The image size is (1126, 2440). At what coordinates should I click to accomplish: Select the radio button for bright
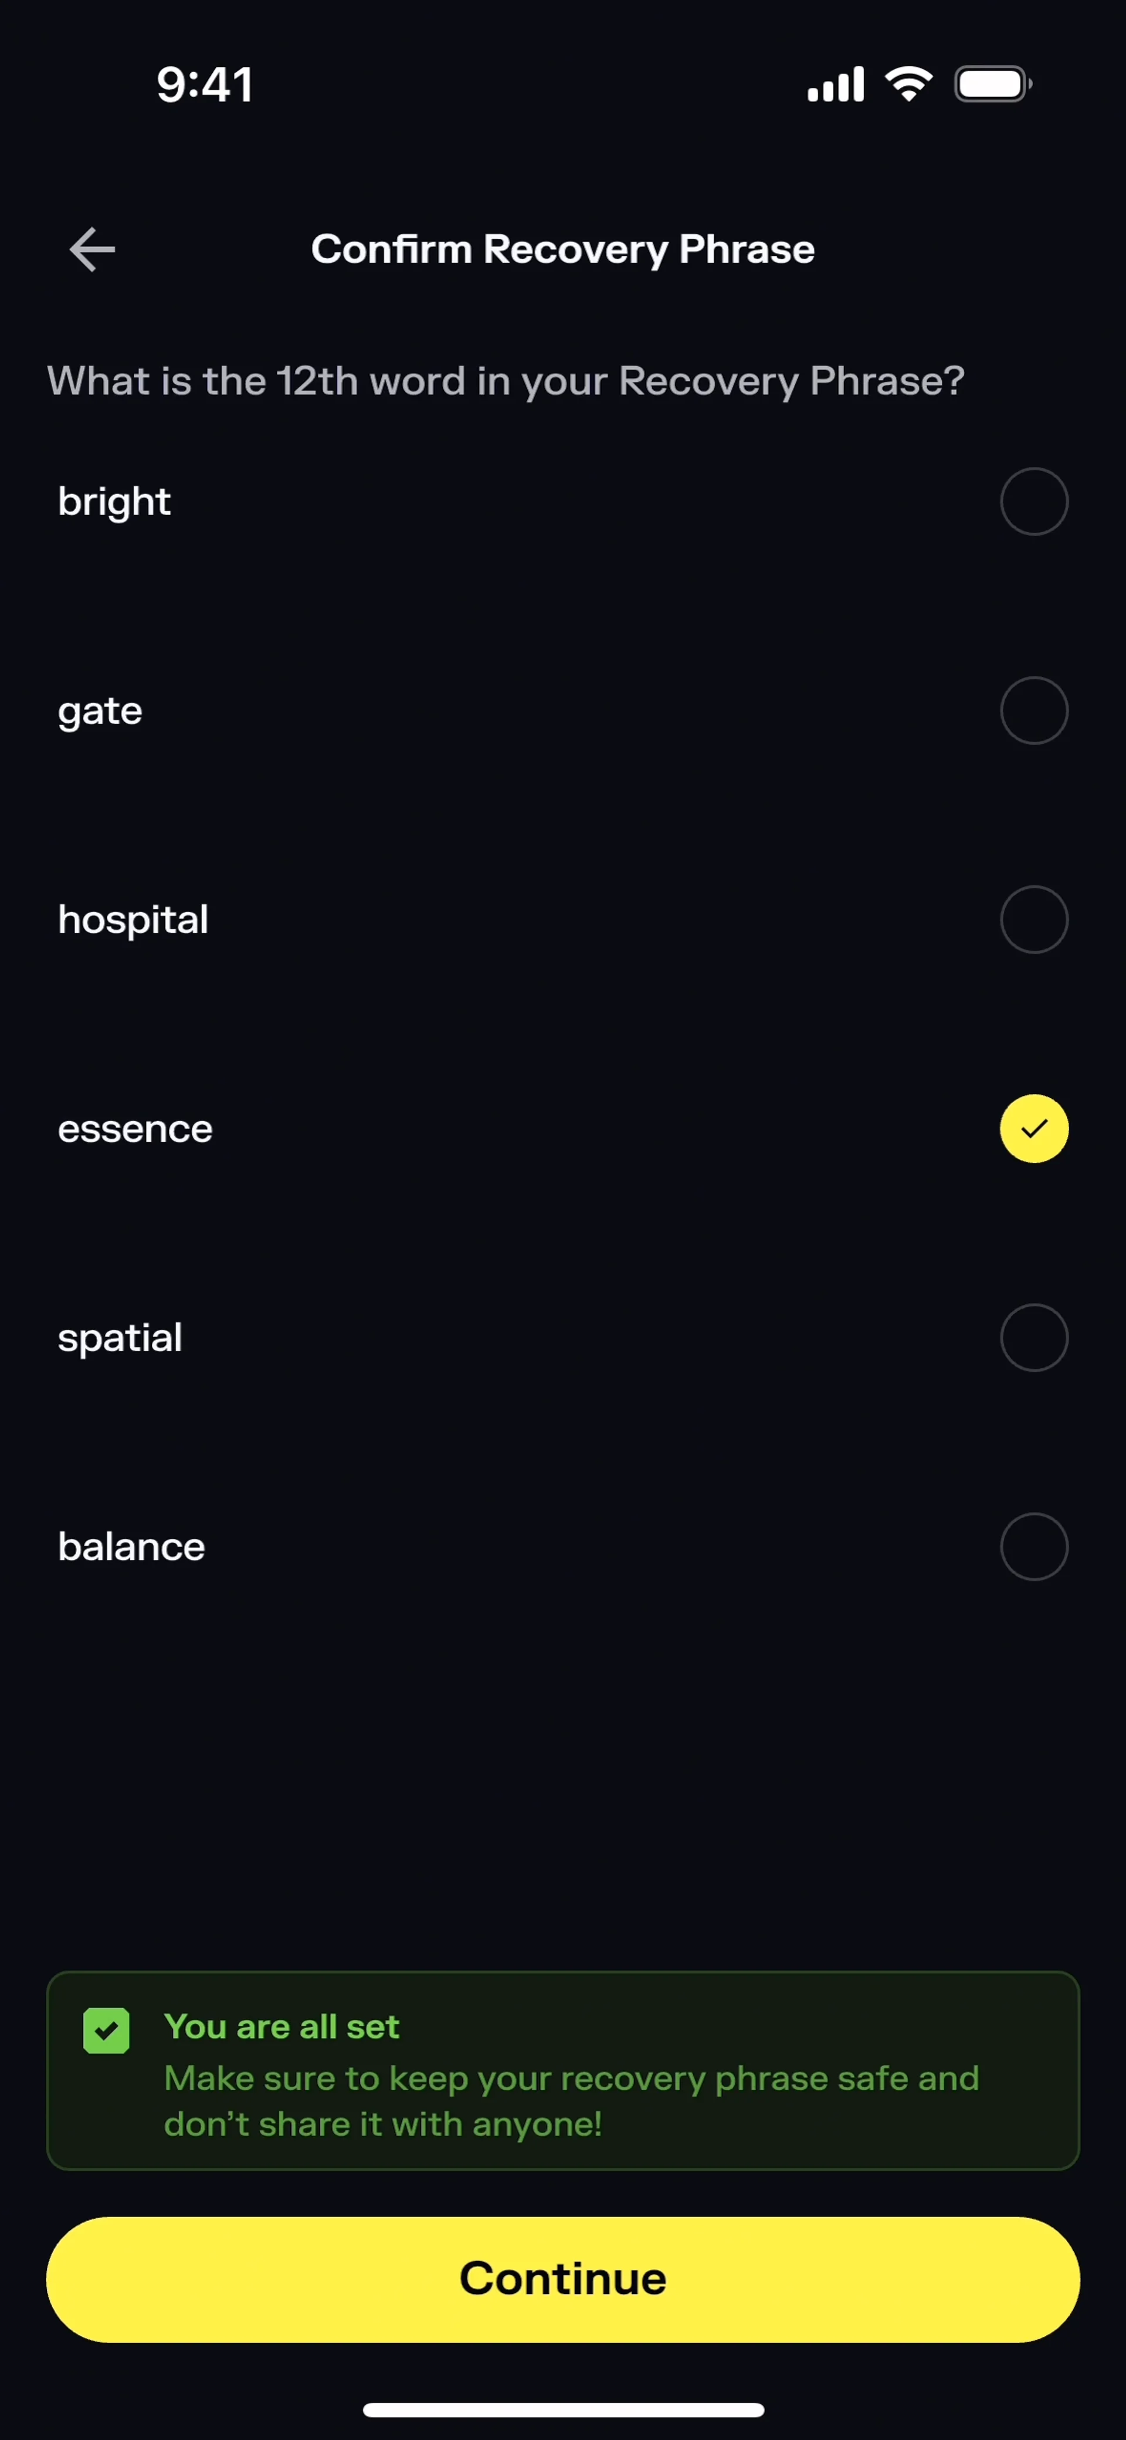(1033, 501)
